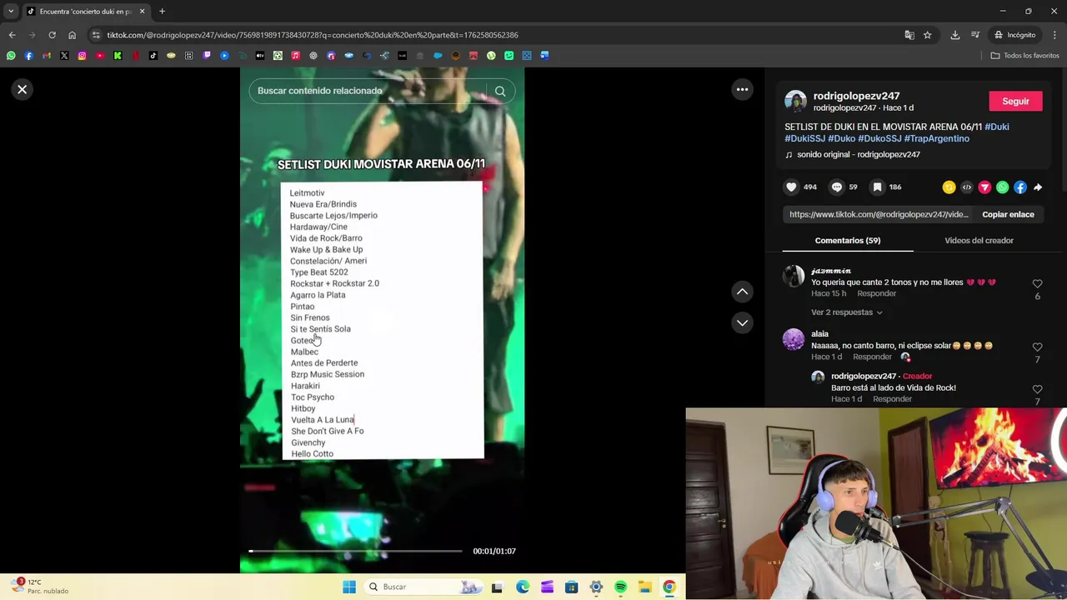The image size is (1067, 600).
Task: Open File Explorer from taskbar
Action: coord(645,587)
